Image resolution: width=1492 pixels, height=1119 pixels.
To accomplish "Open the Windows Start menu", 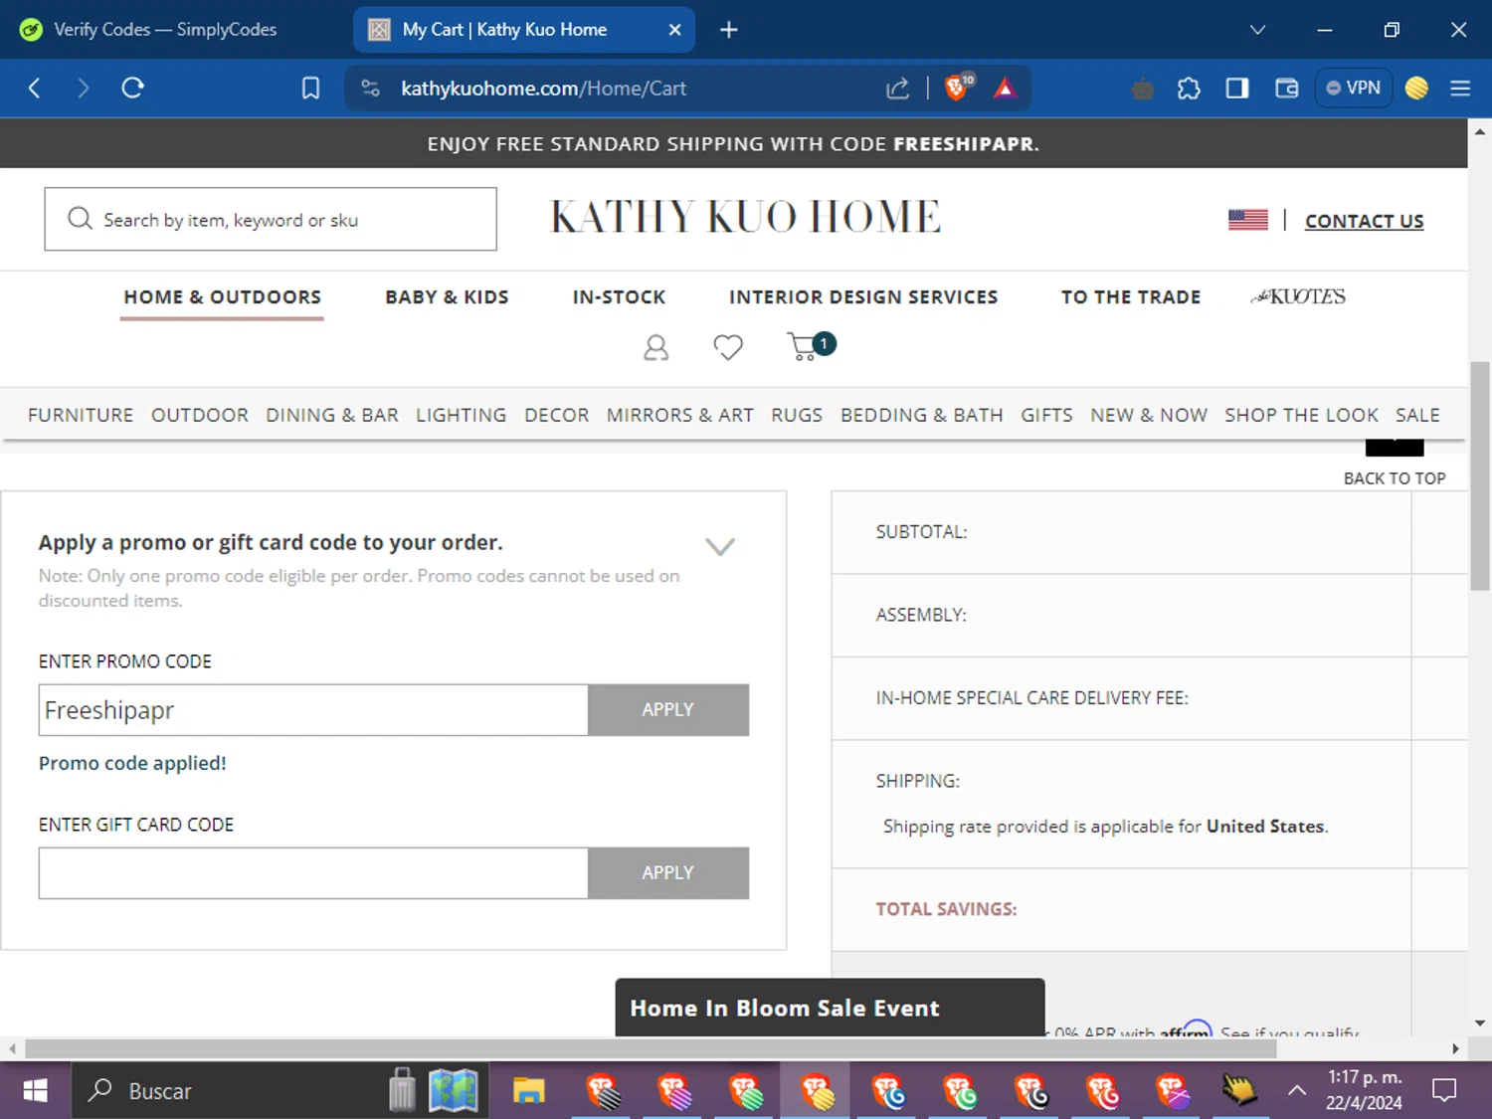I will (x=35, y=1091).
